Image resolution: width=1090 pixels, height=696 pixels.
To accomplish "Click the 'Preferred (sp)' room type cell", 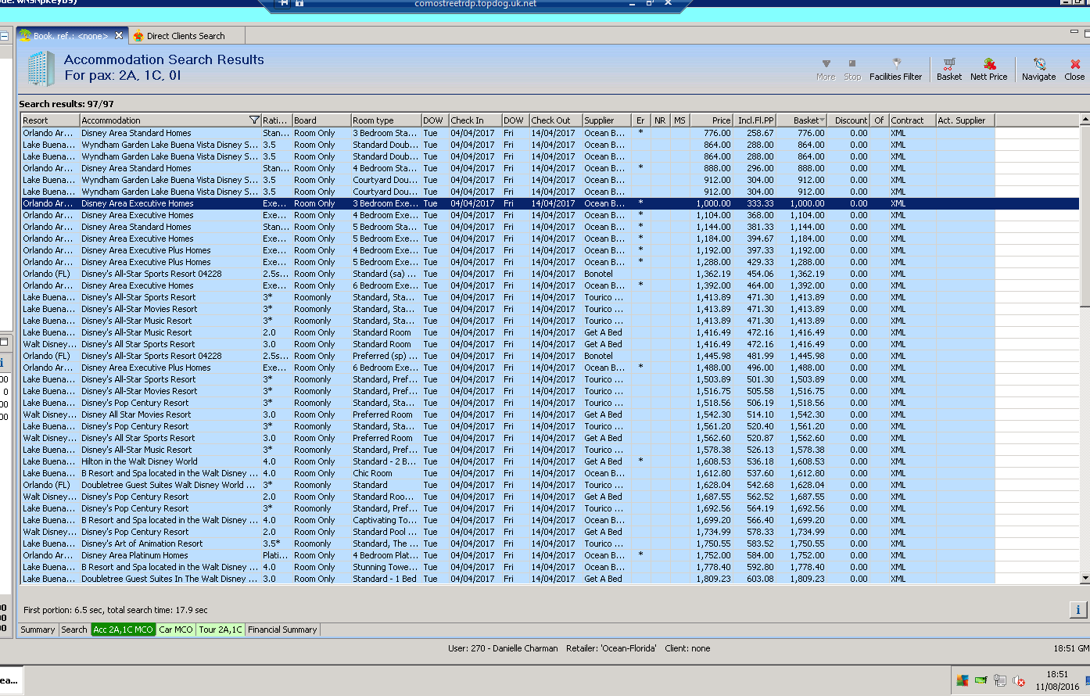I will tap(385, 356).
